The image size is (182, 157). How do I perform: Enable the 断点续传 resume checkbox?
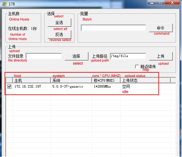(137, 67)
